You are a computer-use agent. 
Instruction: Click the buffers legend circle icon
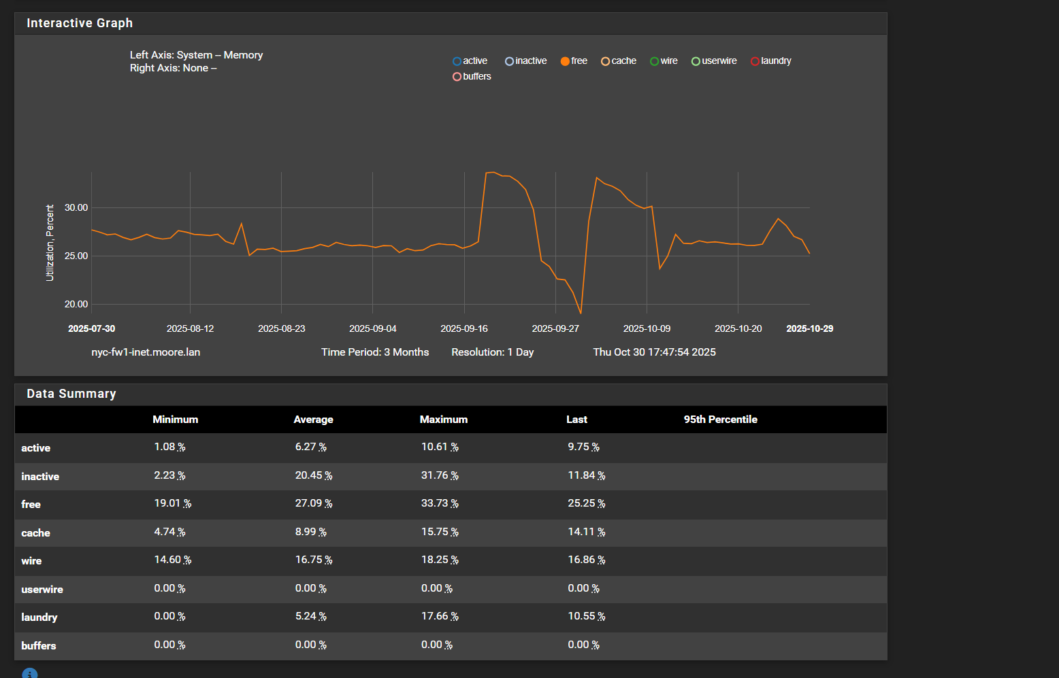pyautogui.click(x=457, y=77)
